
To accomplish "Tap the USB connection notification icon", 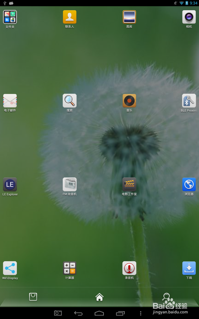I will tap(5, 3).
